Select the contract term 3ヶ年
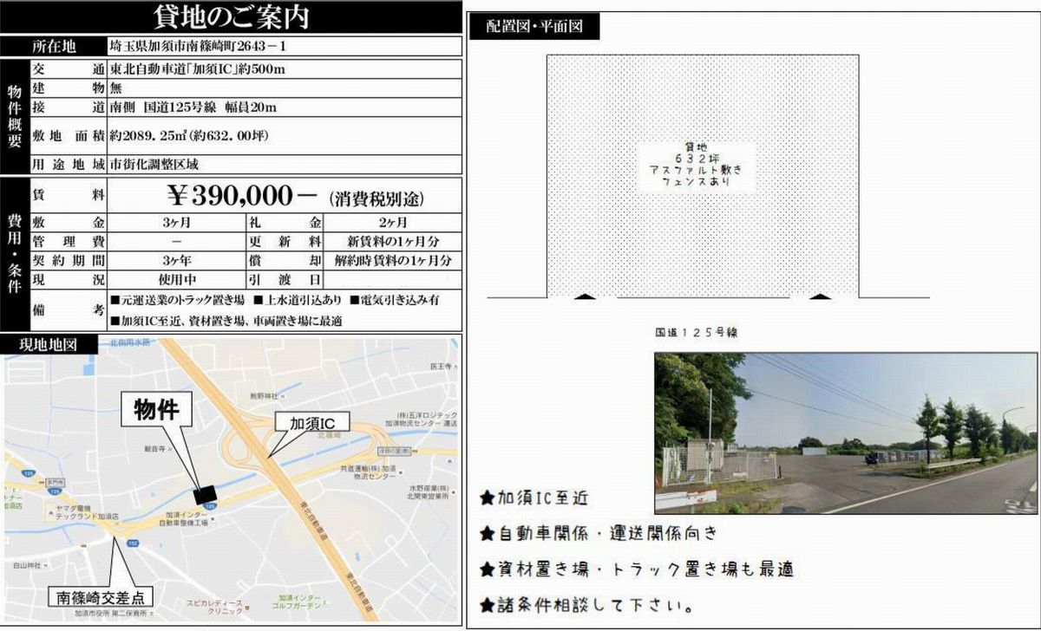The image size is (1041, 631). (x=176, y=260)
